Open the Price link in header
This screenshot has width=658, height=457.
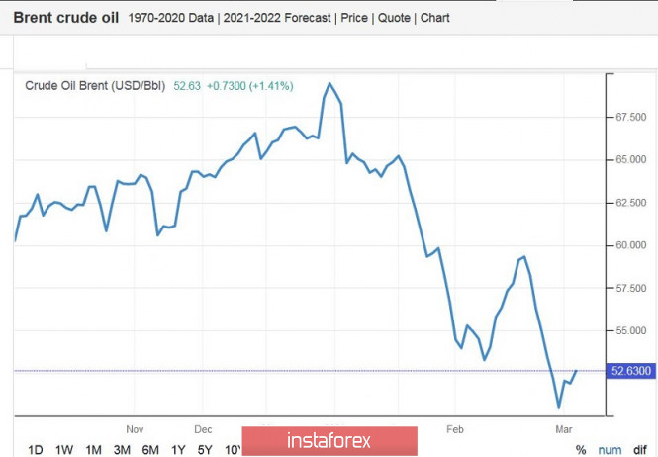pyautogui.click(x=356, y=19)
